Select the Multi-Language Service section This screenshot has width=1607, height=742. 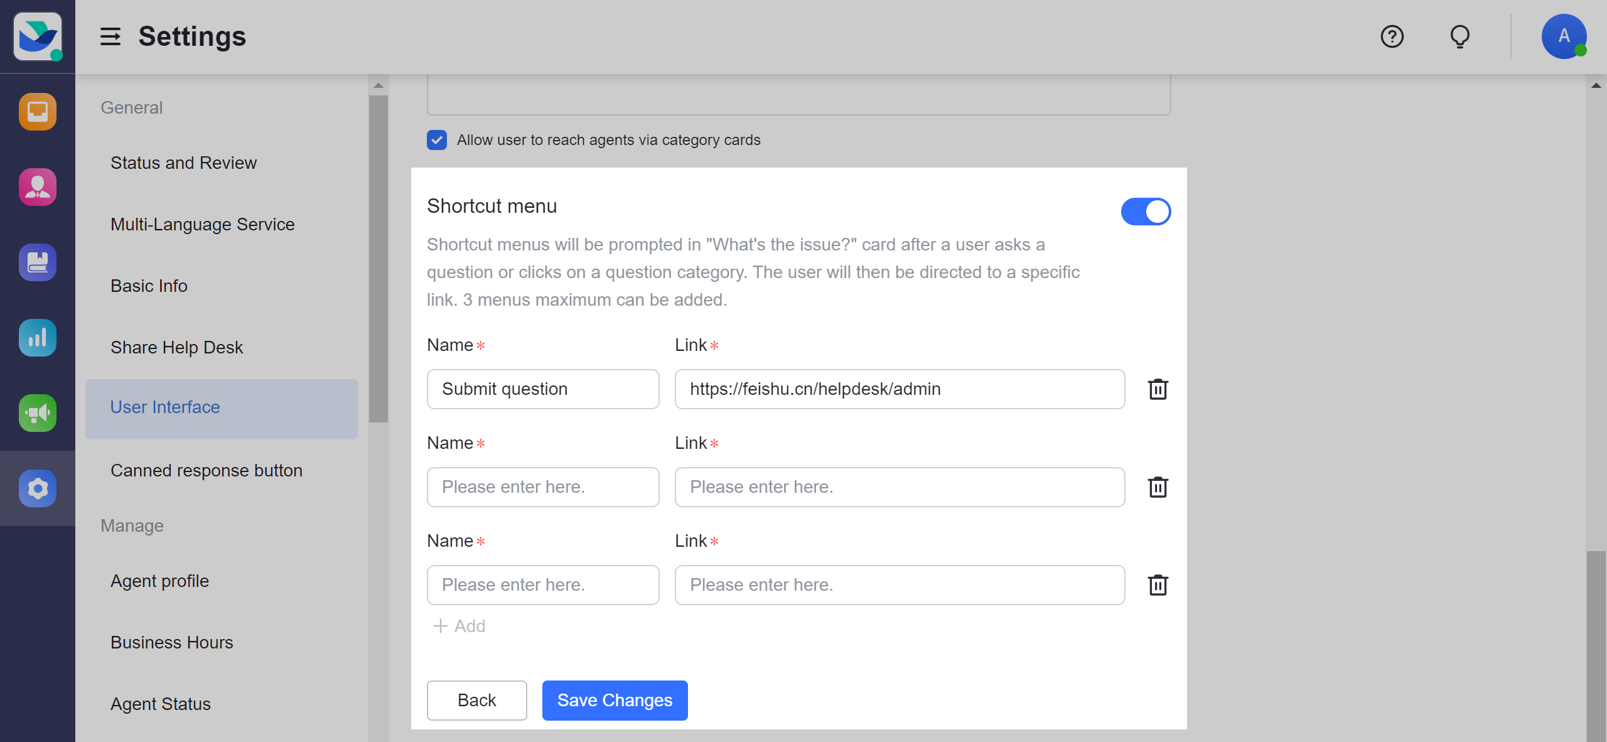tap(202, 224)
